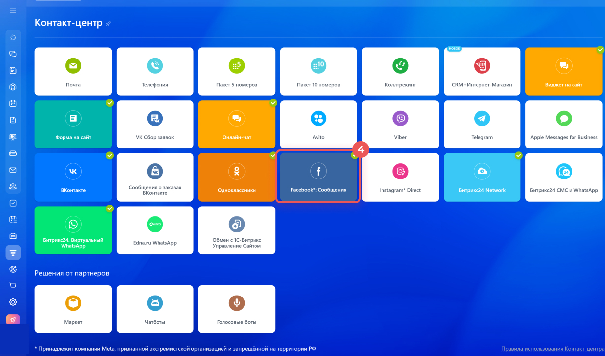The height and width of the screenshot is (356, 605).
Task: Open Instagram Direct connector
Action: [400, 177]
